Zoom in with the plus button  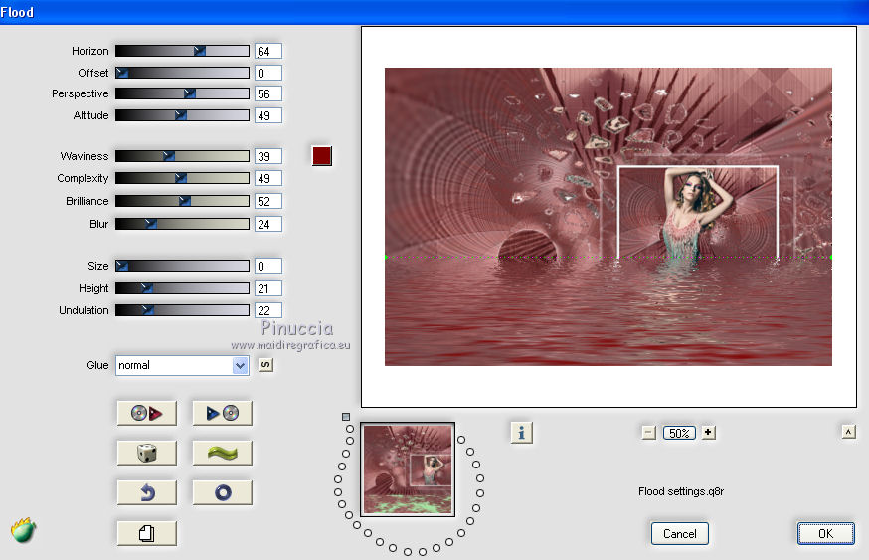point(708,432)
